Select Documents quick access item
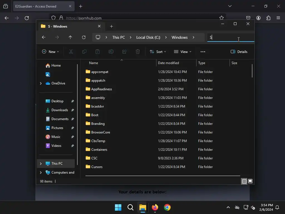The height and width of the screenshot is (214, 285). [x=60, y=119]
